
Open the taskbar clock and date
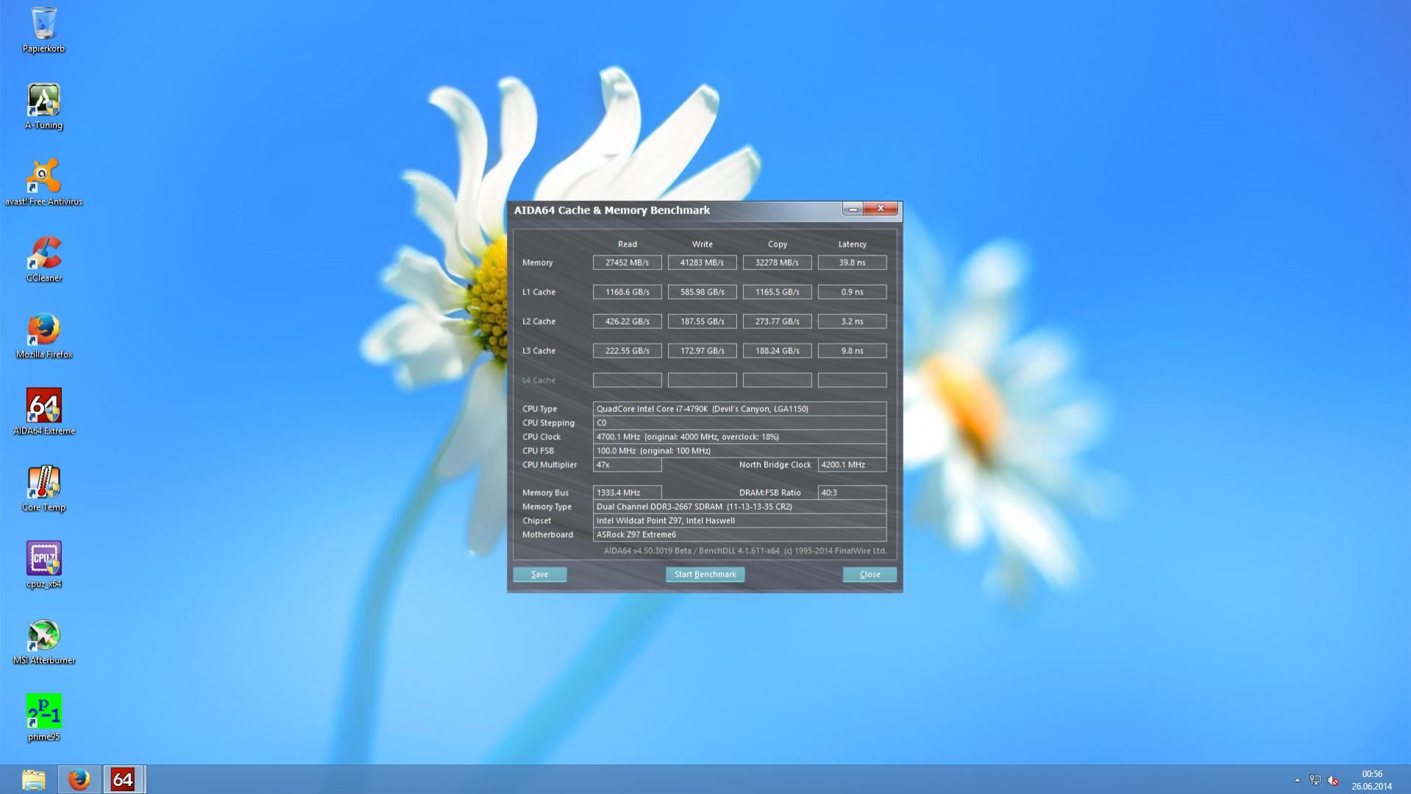(1371, 780)
